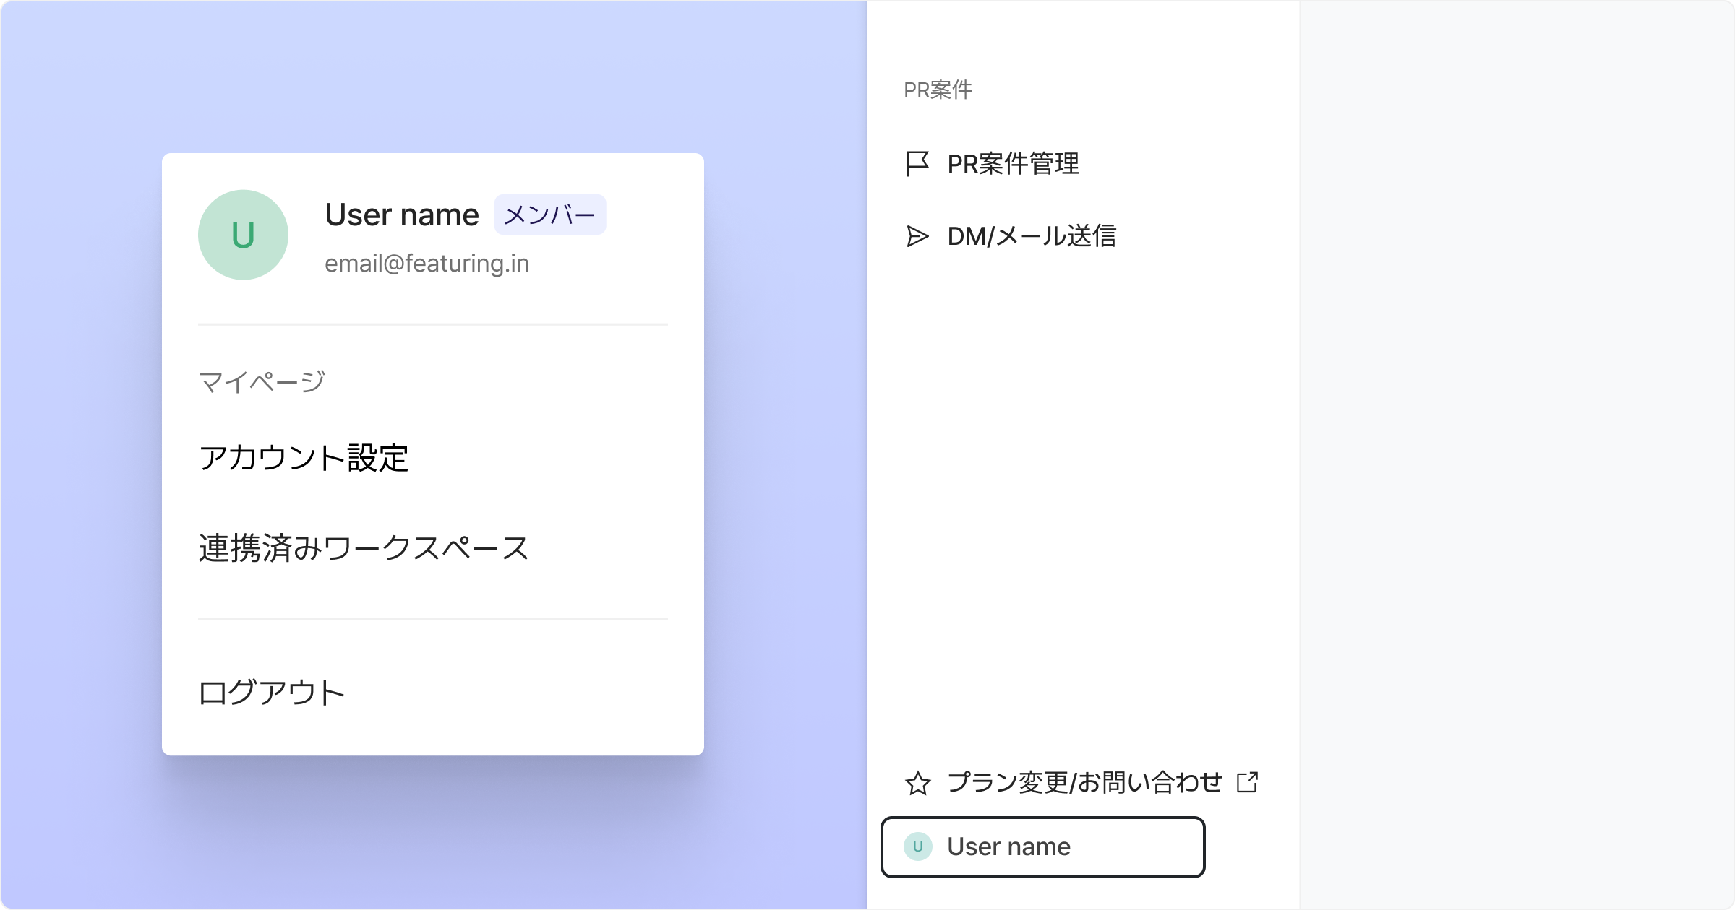
Task: Click the email@featuring.in address text
Action: click(x=427, y=264)
